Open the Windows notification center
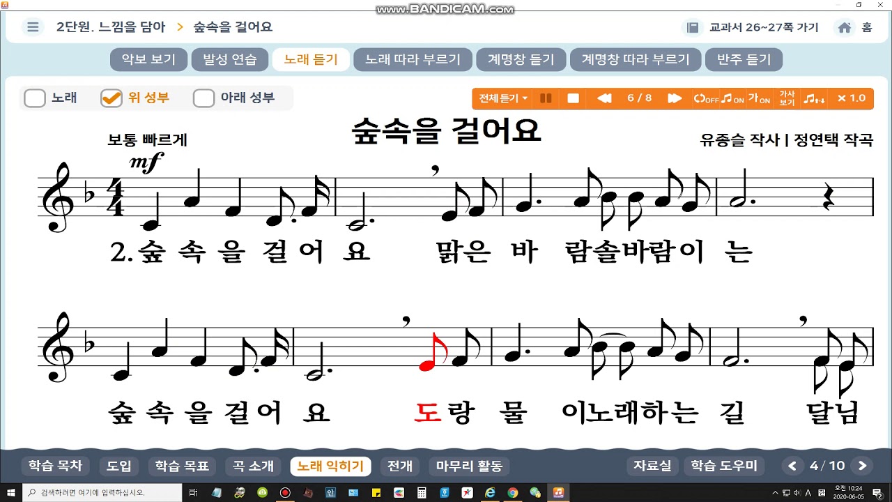The width and height of the screenshot is (892, 502). point(877,492)
